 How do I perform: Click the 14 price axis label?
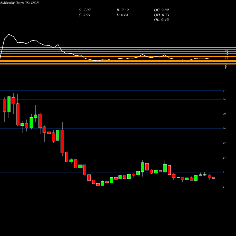224,158
